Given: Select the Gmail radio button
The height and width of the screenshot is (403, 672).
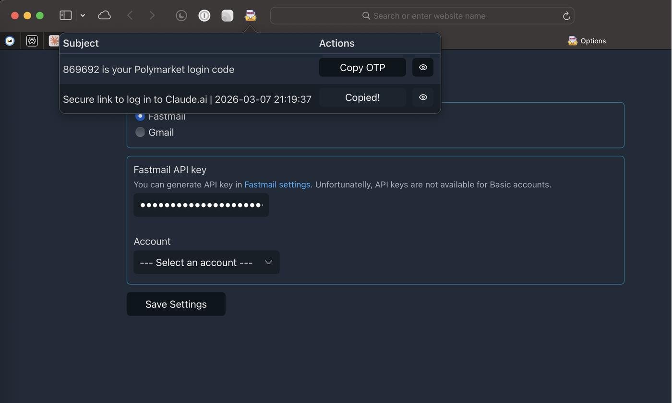Looking at the screenshot, I should click(x=140, y=132).
